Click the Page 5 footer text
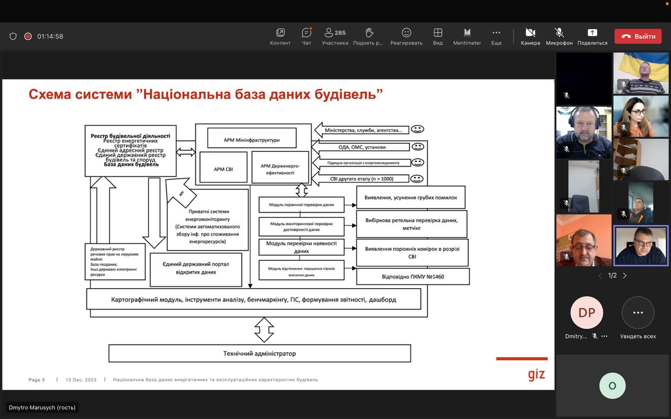 [37, 380]
